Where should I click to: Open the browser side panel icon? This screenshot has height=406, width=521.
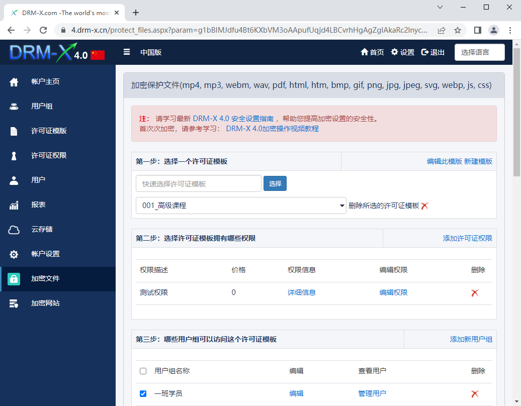point(478,30)
